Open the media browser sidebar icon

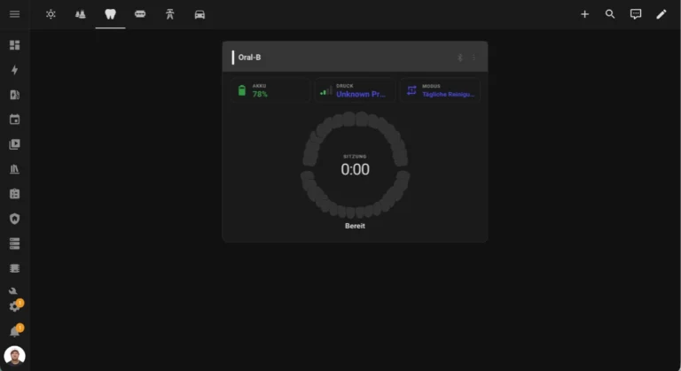(x=14, y=144)
